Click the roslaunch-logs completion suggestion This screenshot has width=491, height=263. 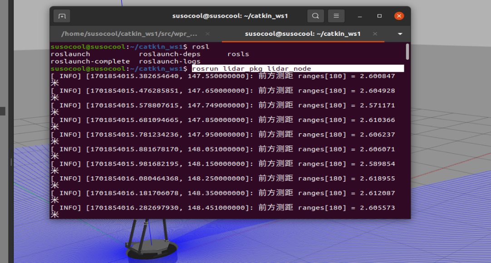pyautogui.click(x=169, y=62)
